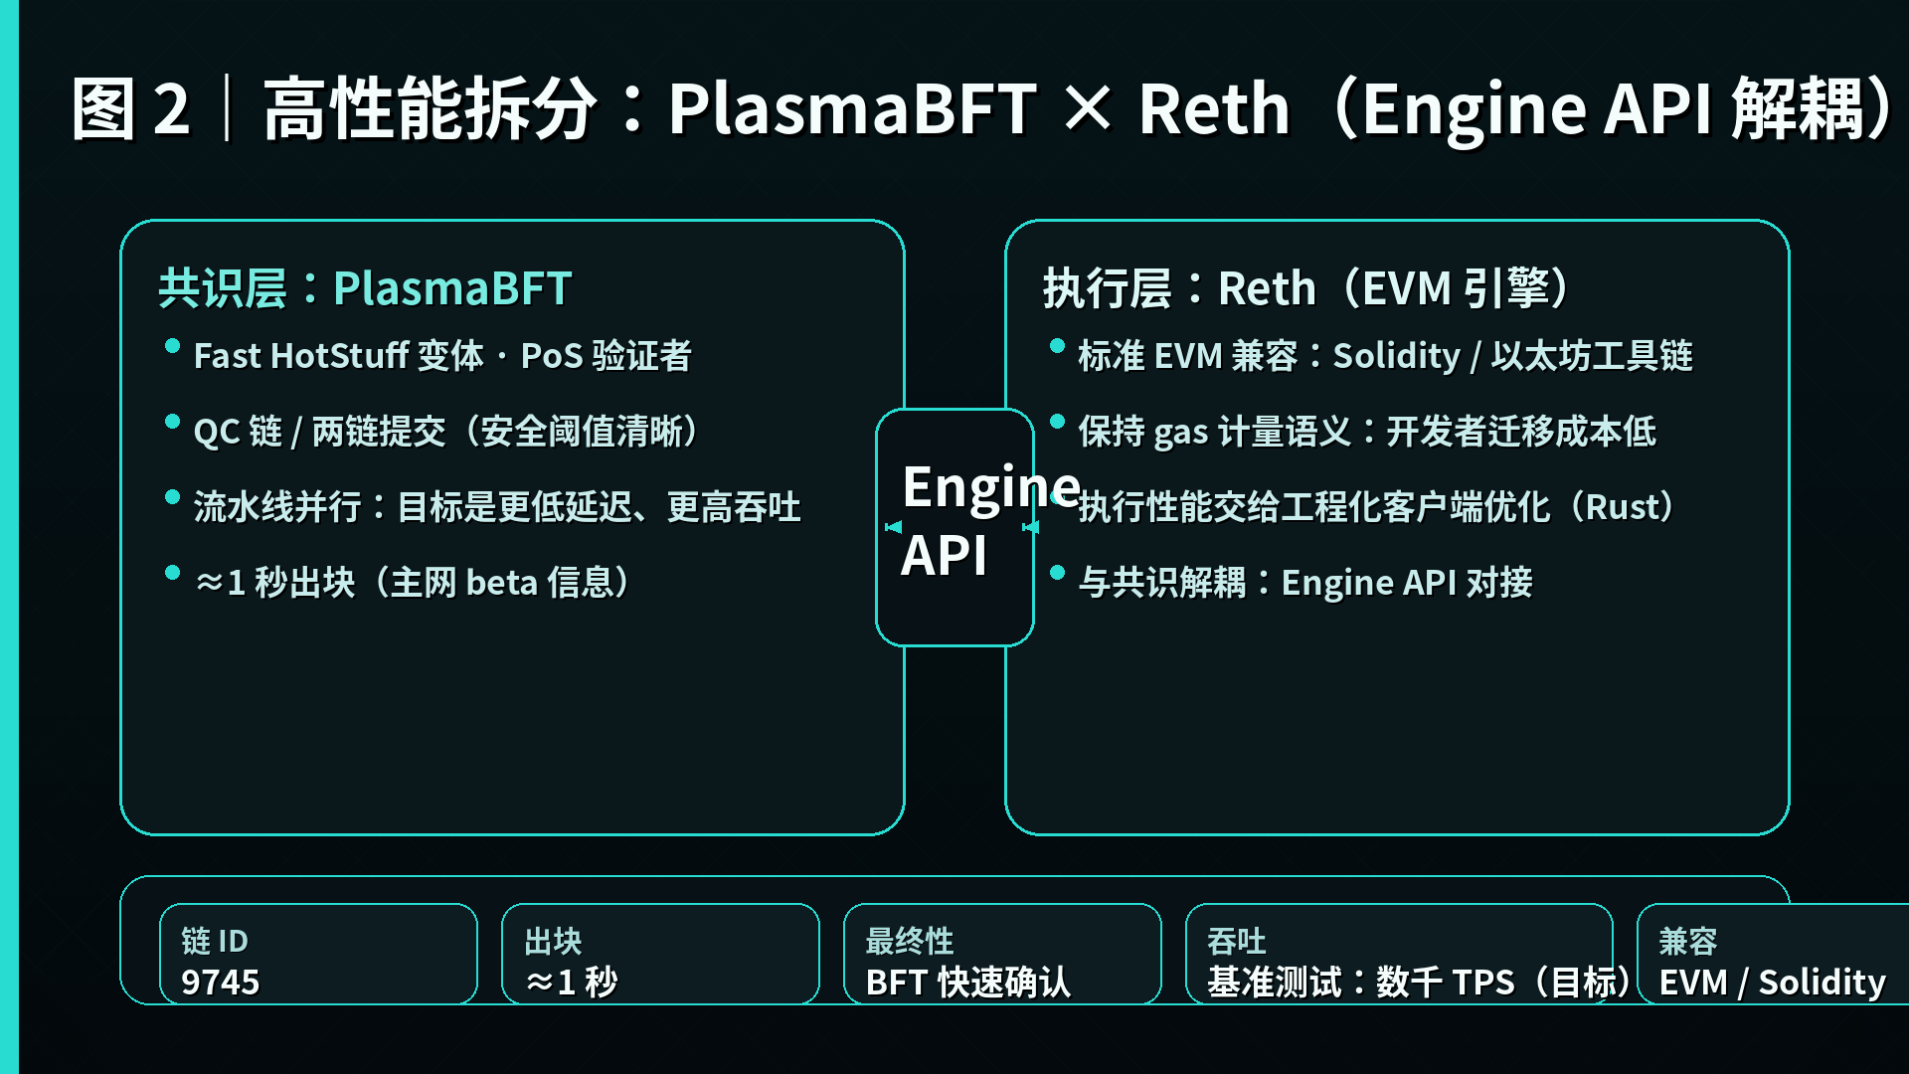The image size is (1909, 1074).
Task: Select the 吞吐 基准测试 card
Action: pos(1398,955)
